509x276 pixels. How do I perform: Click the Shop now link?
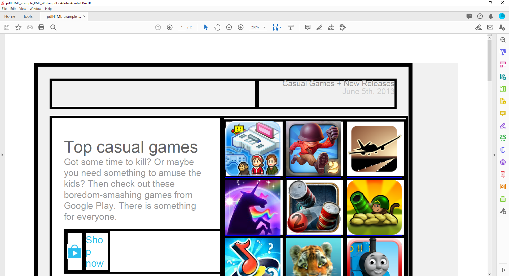pos(94,251)
